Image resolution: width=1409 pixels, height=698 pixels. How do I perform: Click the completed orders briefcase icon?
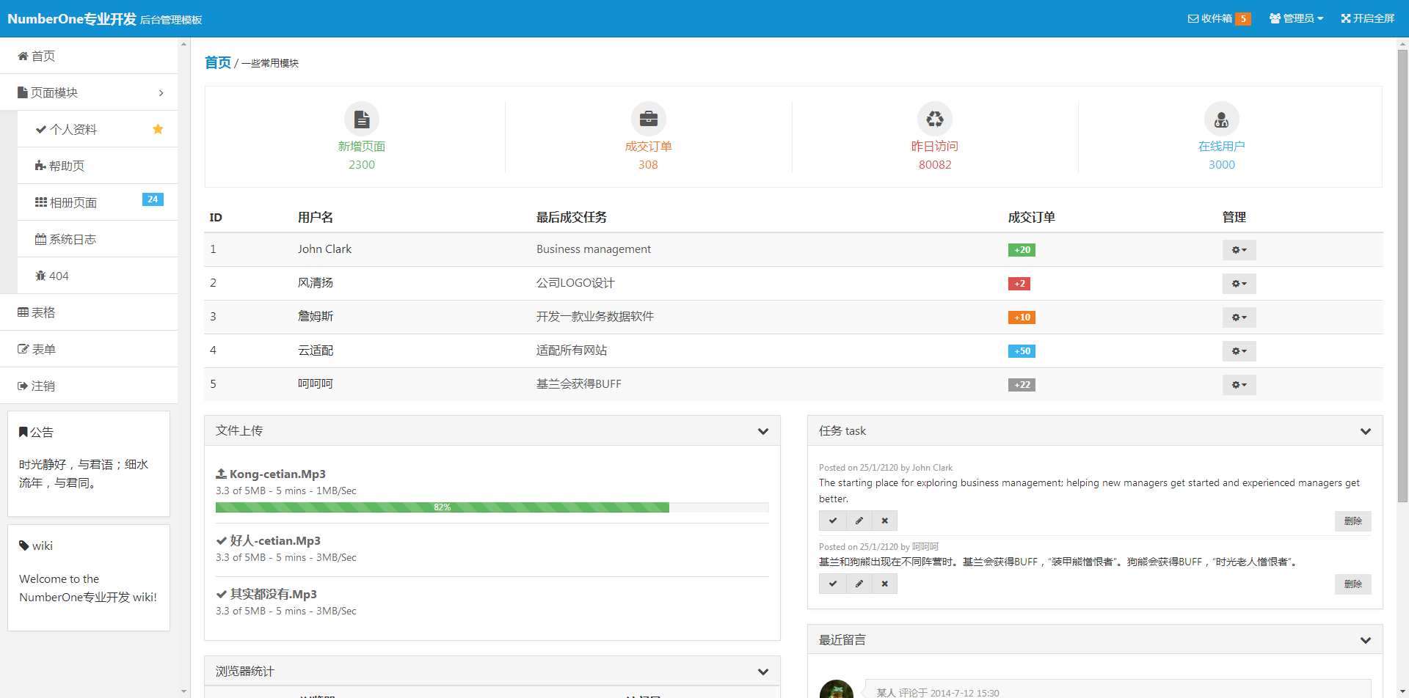pos(648,119)
